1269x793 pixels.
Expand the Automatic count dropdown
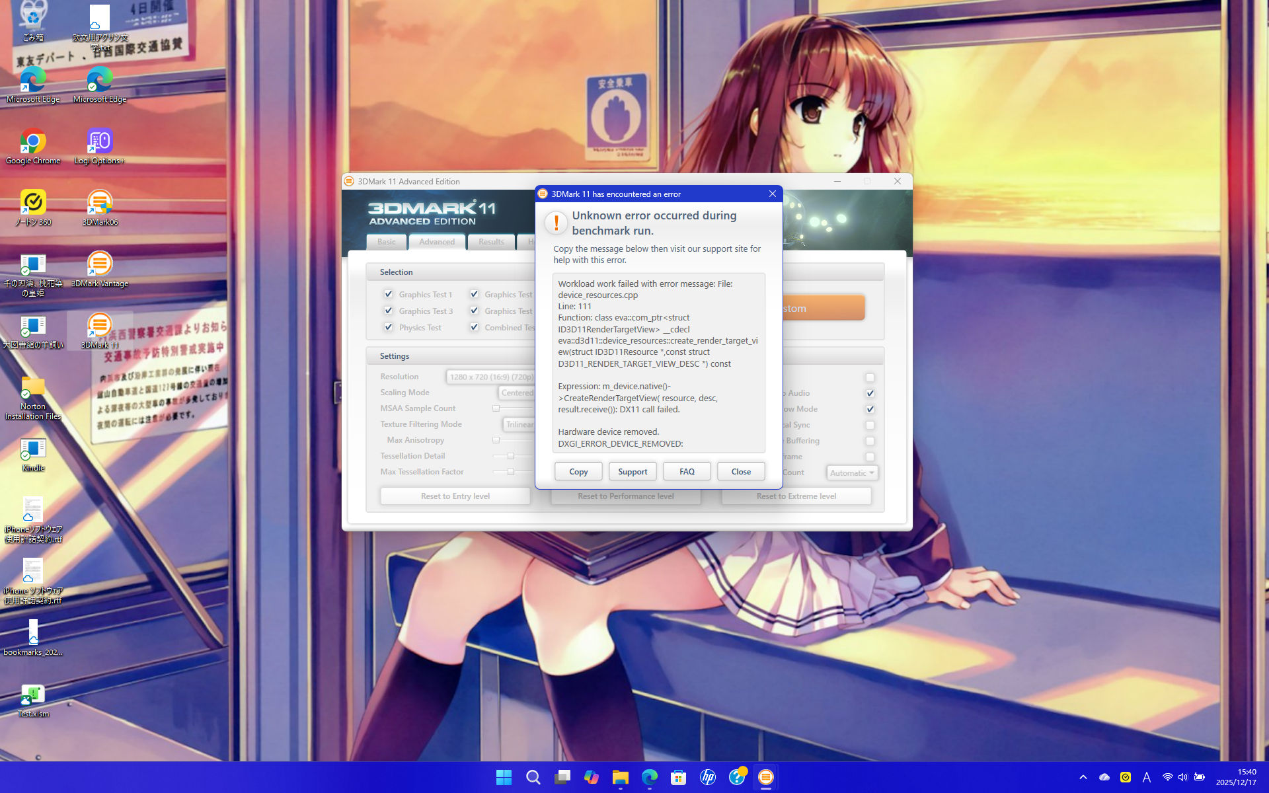click(x=852, y=472)
